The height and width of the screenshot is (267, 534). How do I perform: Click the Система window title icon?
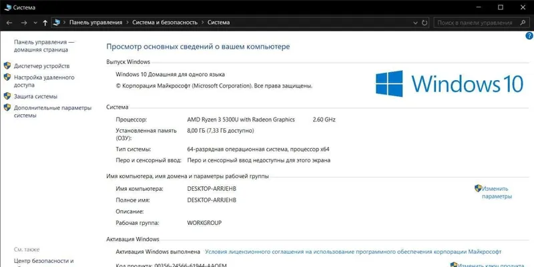(8, 7)
